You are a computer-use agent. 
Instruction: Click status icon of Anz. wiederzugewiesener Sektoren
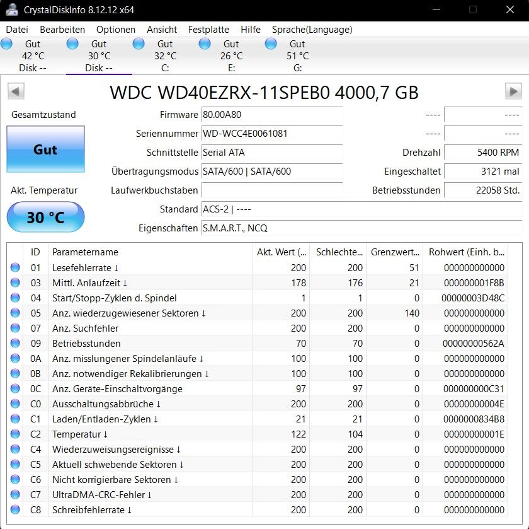[15, 313]
